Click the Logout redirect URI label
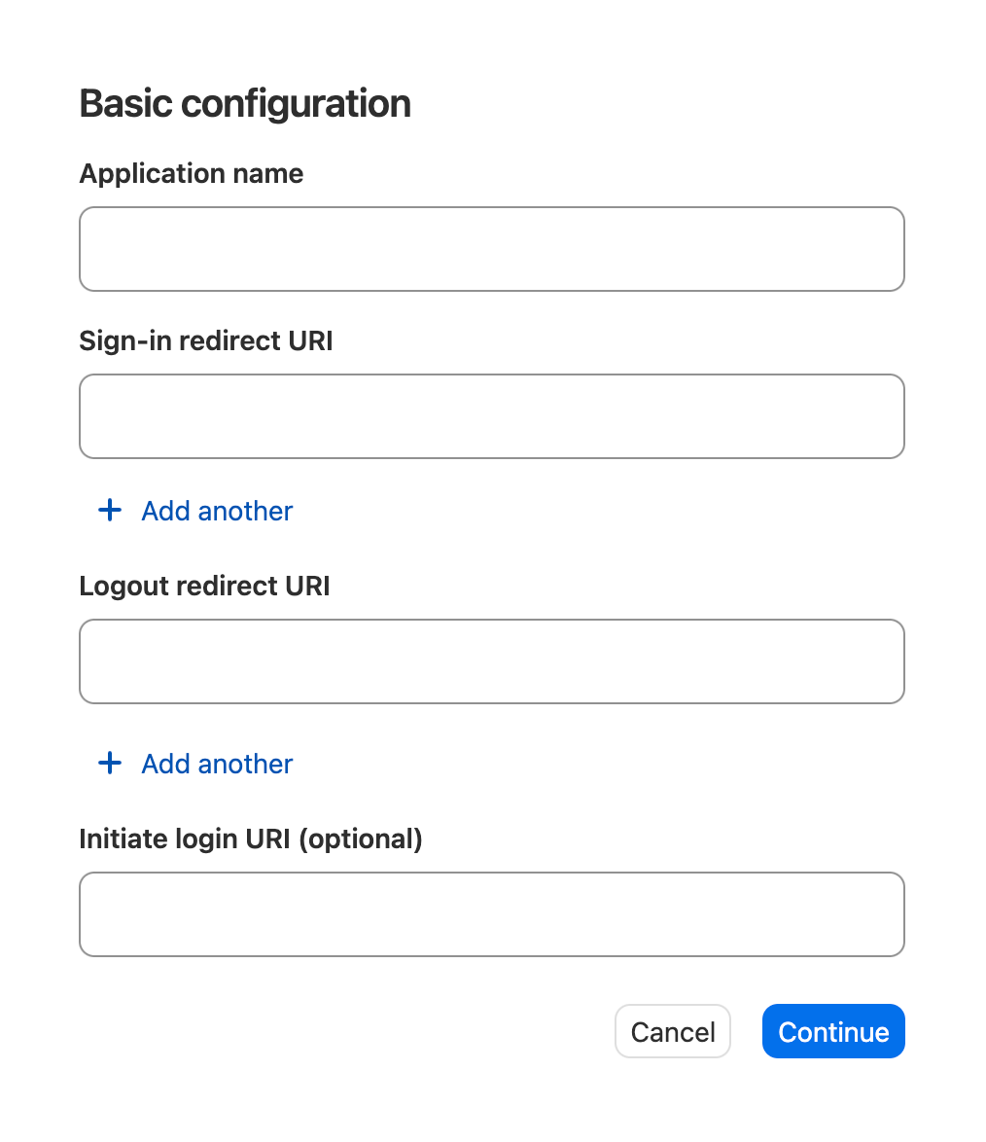986x1142 pixels. click(x=204, y=586)
